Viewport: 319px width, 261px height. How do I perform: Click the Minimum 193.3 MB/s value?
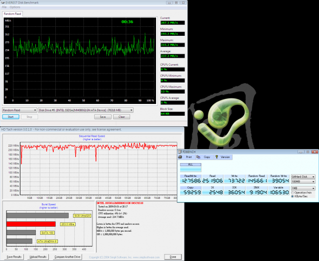point(172,34)
